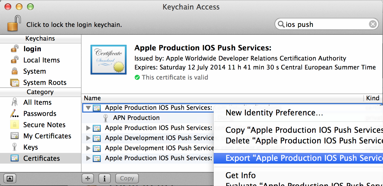Choose Export "Apple Production IOS Push Services" menu item

pyautogui.click(x=298, y=158)
